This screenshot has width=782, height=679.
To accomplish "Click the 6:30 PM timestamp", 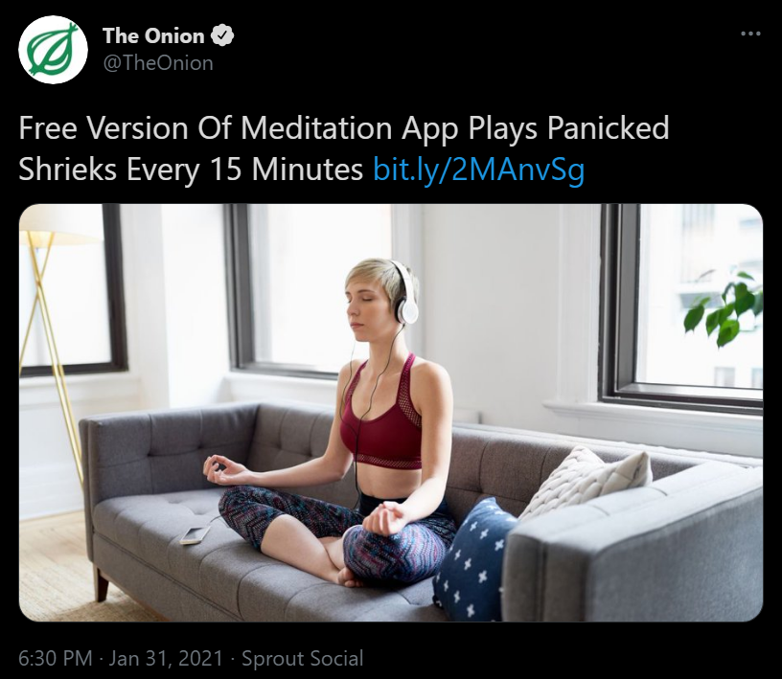I will click(56, 658).
